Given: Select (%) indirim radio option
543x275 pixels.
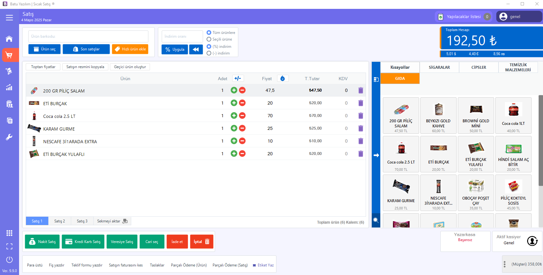Looking at the screenshot, I should click(219, 47).
